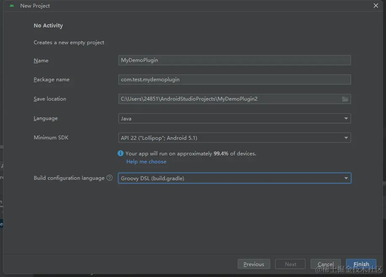Viewport: 386px width, 277px height.
Task: Open the Language dropdown showing Java
Action: 234,119
